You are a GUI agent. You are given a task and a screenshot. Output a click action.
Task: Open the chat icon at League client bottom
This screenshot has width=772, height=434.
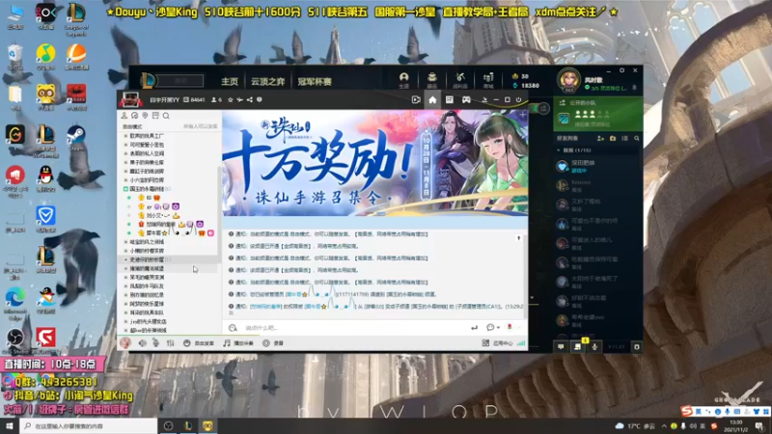561,347
